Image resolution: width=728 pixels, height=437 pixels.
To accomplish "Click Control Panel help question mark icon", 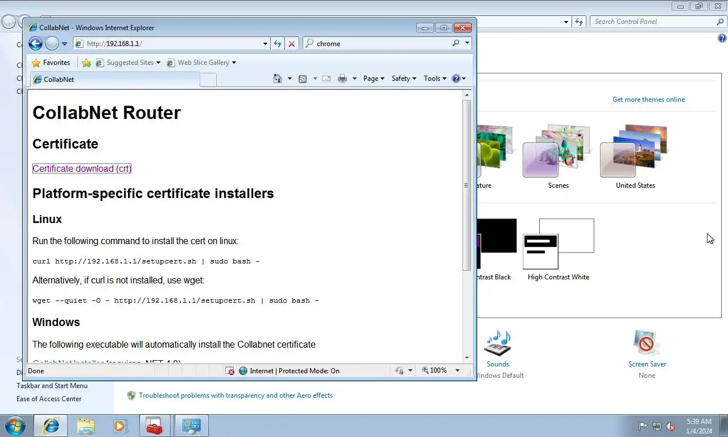I will [722, 39].
